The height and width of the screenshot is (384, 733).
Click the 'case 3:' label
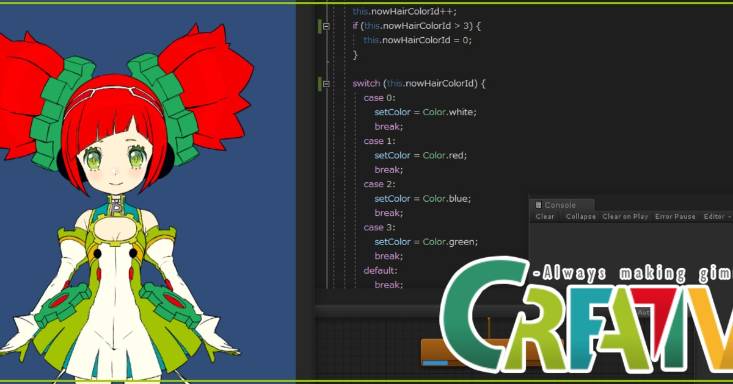tap(379, 227)
